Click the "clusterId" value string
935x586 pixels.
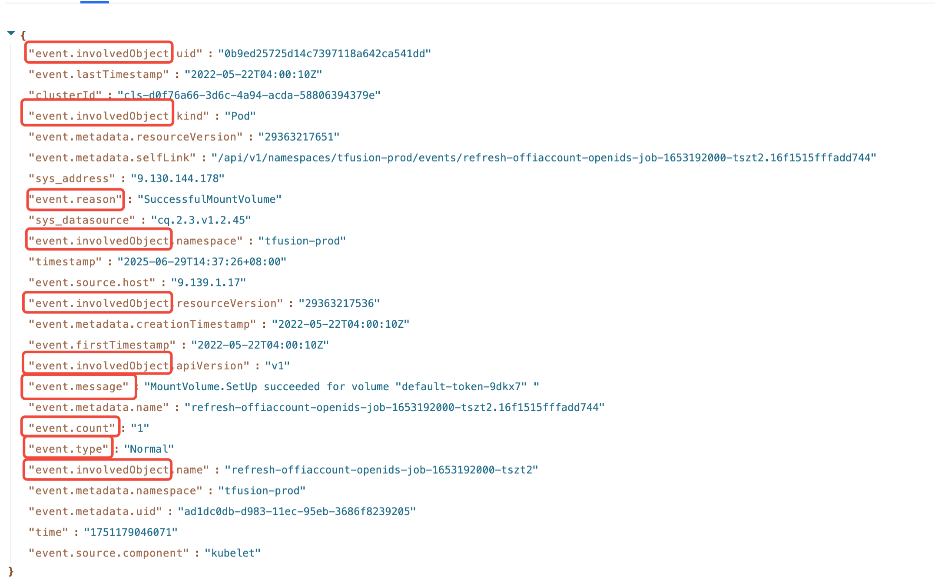(x=249, y=95)
